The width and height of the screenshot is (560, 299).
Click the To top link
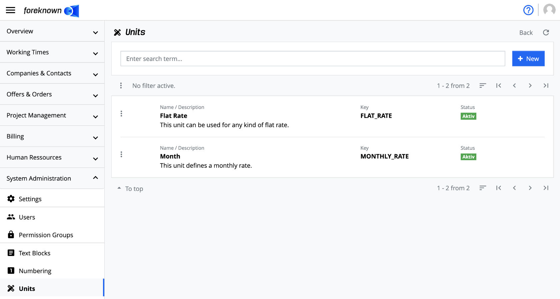tap(130, 189)
